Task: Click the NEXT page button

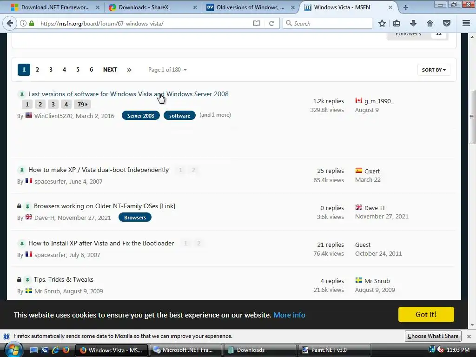Action: [110, 70]
